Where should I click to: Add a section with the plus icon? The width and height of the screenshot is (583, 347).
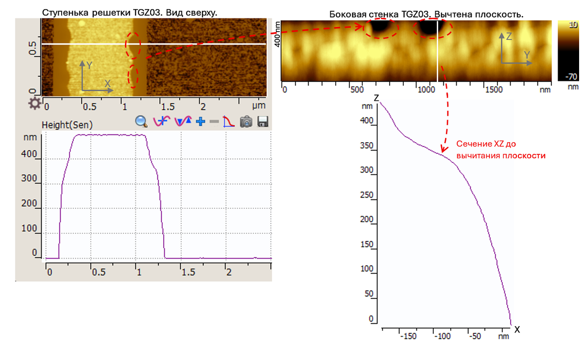[x=201, y=122]
